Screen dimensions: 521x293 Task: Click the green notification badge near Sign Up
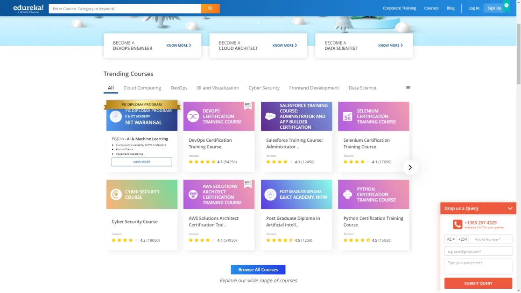(507, 6)
